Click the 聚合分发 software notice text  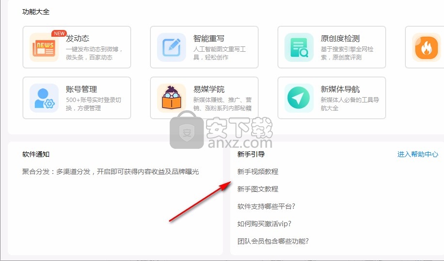pyautogui.click(x=111, y=172)
